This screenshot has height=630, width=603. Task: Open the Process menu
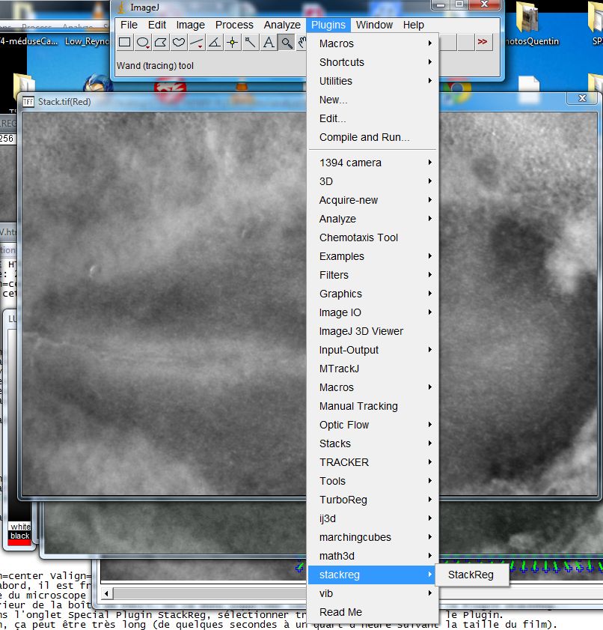[x=234, y=25]
